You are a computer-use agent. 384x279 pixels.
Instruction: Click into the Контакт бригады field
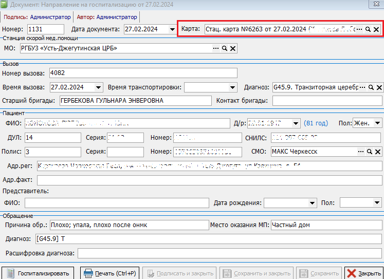coord(327,101)
